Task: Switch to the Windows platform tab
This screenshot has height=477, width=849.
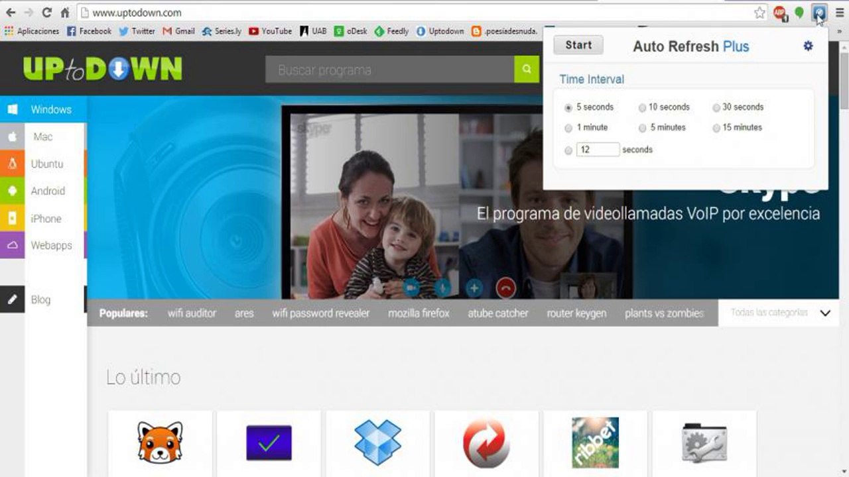Action: [43, 109]
